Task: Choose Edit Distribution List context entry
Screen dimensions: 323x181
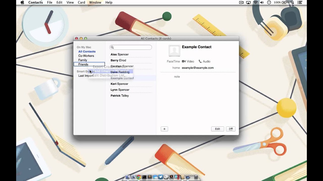Action: click(110, 75)
